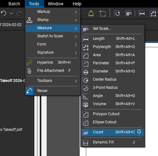Screen dimensions: 158x156
Task: Open the Batch menu
Action: 14,4
